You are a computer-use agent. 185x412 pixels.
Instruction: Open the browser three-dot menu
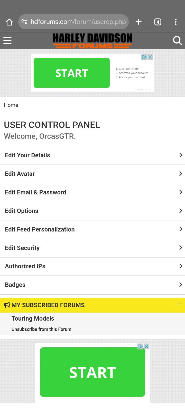(176, 22)
